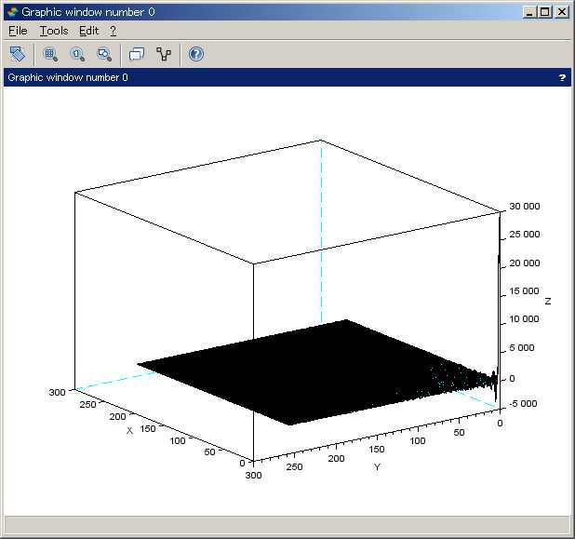The image size is (575, 539).
Task: Minimize the graphic window
Action: click(x=529, y=12)
